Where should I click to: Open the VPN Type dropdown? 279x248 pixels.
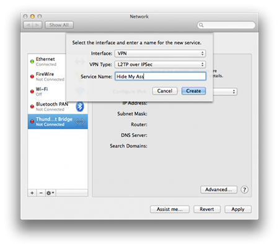pos(160,65)
